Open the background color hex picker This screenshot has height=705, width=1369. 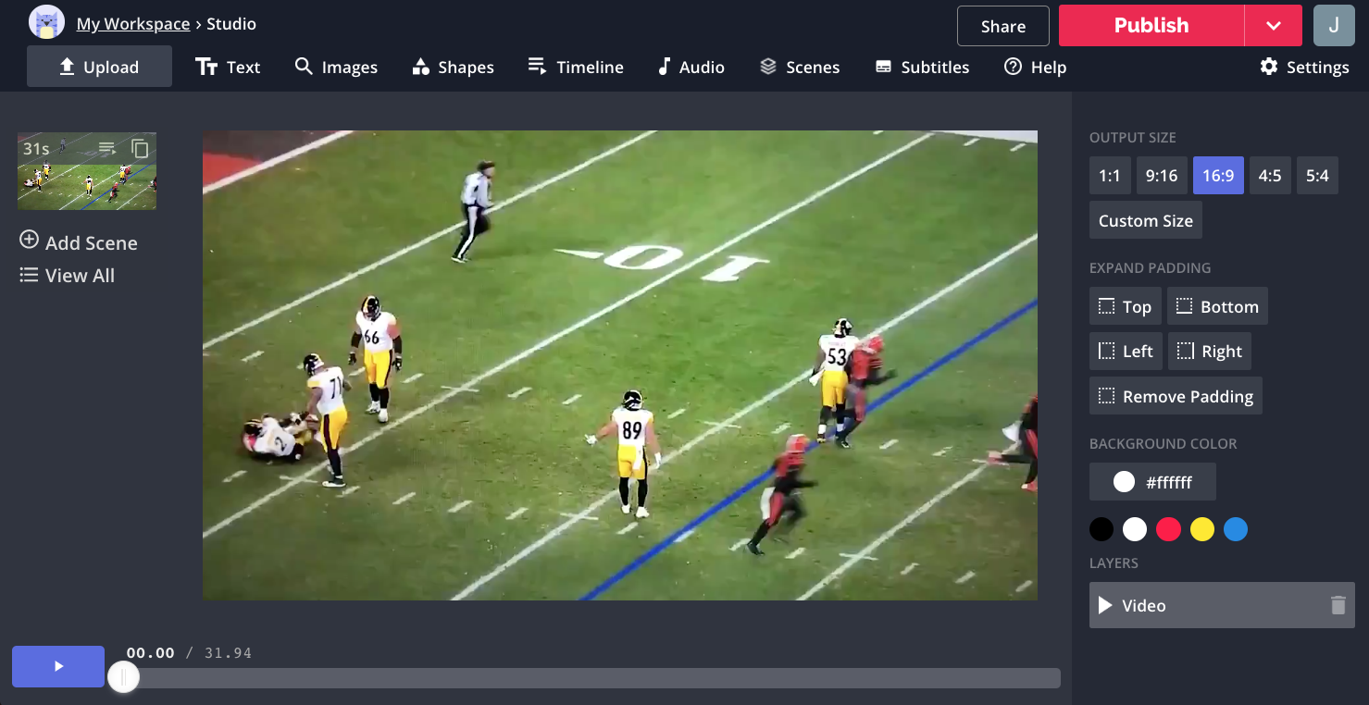click(1152, 482)
